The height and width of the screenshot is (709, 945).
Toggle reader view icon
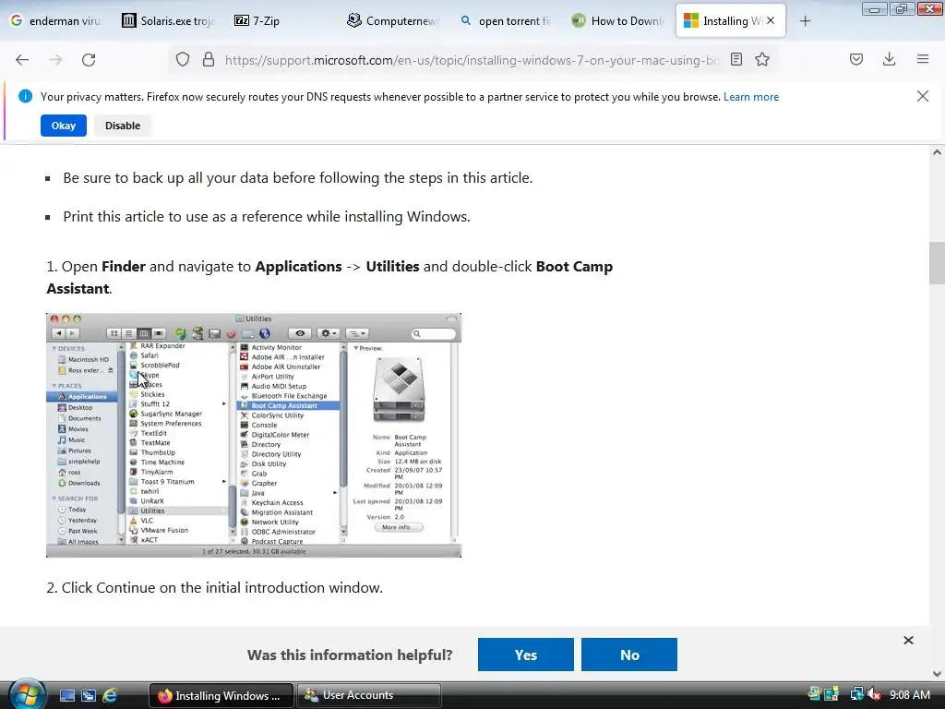(736, 60)
